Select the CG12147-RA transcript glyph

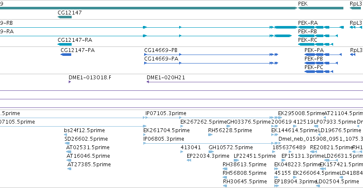(x=64, y=44)
